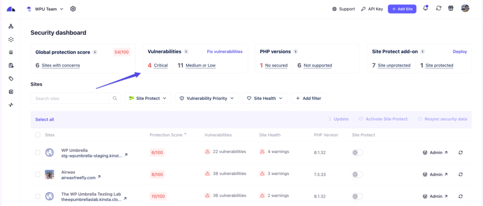Click 6 Sites with concerns
The height and width of the screenshot is (206, 483).
coord(58,65)
